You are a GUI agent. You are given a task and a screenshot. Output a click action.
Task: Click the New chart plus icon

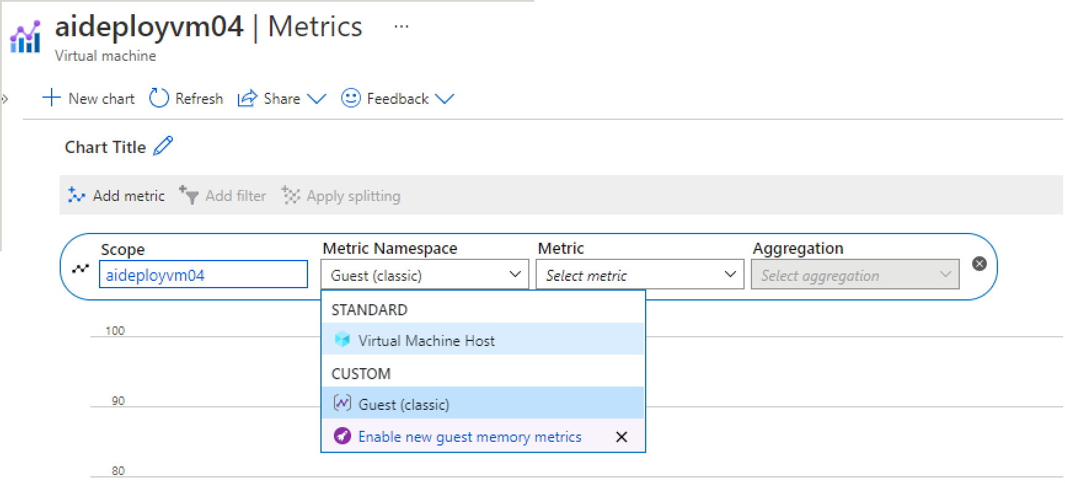52,98
